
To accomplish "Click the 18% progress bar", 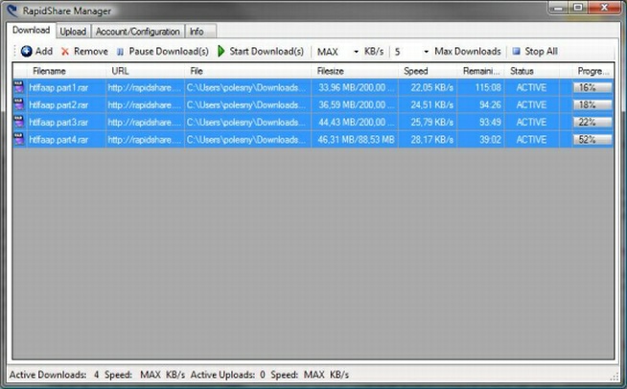I will [x=592, y=104].
